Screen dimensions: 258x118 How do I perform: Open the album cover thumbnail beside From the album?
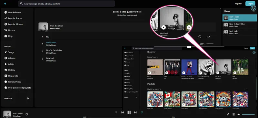[43, 27]
